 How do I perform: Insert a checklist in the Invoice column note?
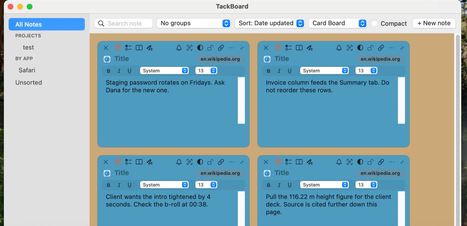coord(289,48)
